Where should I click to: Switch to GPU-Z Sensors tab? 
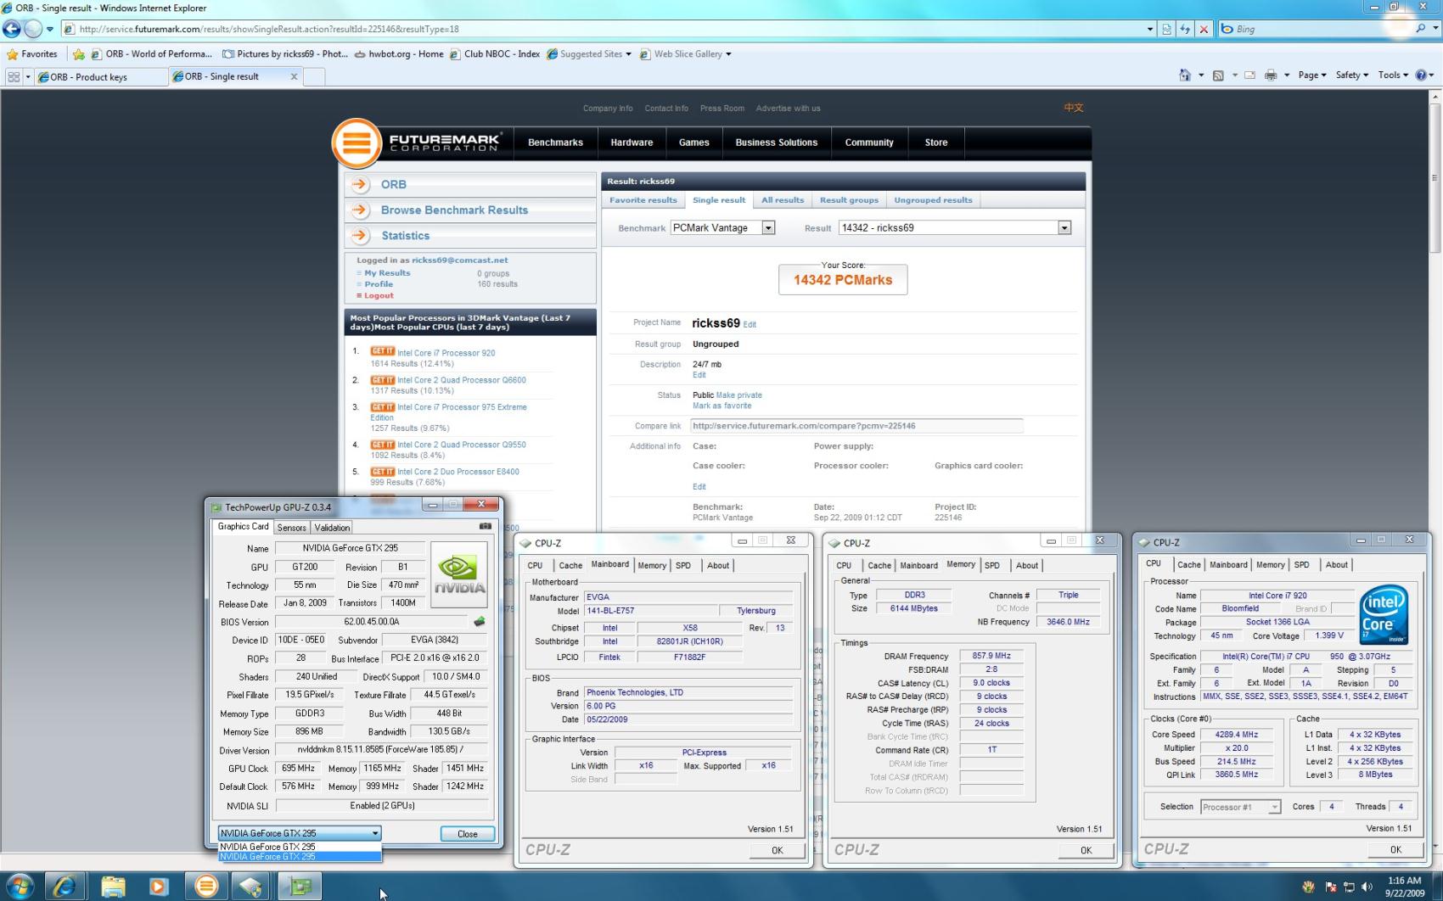291,528
